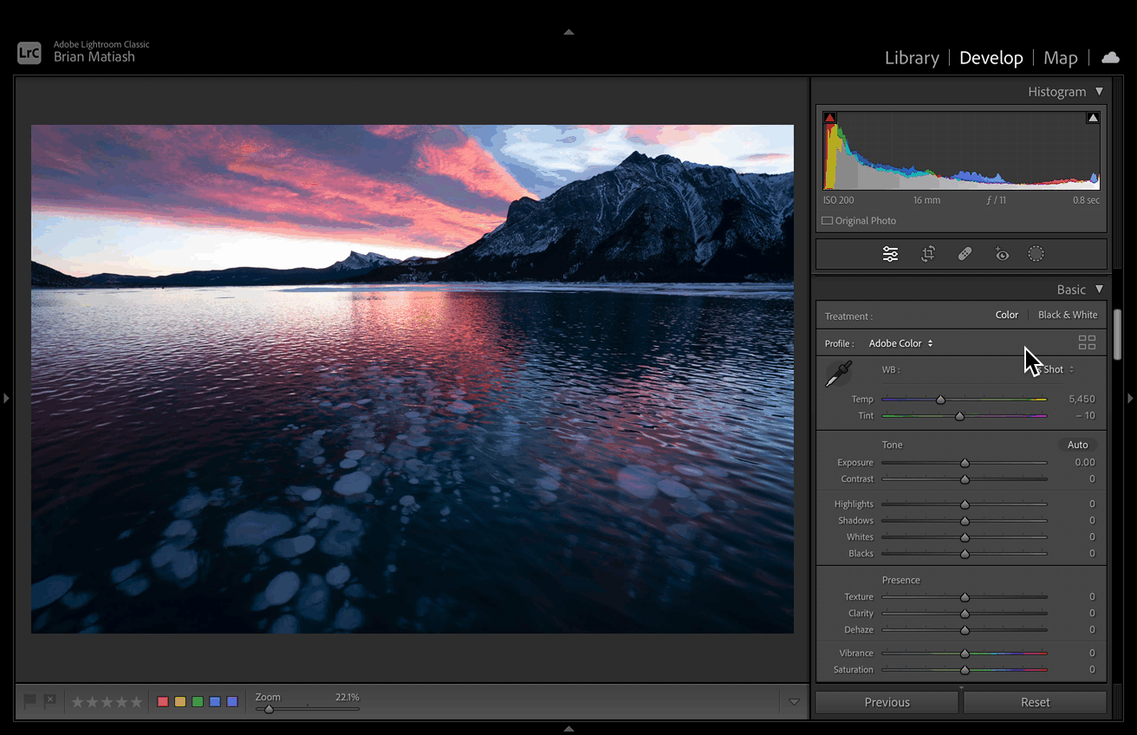Apply the red color label swatch
This screenshot has height=735, width=1137.
tap(163, 701)
